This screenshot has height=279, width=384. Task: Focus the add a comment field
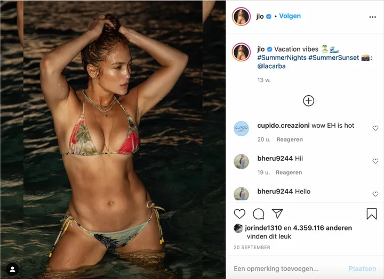(x=289, y=269)
